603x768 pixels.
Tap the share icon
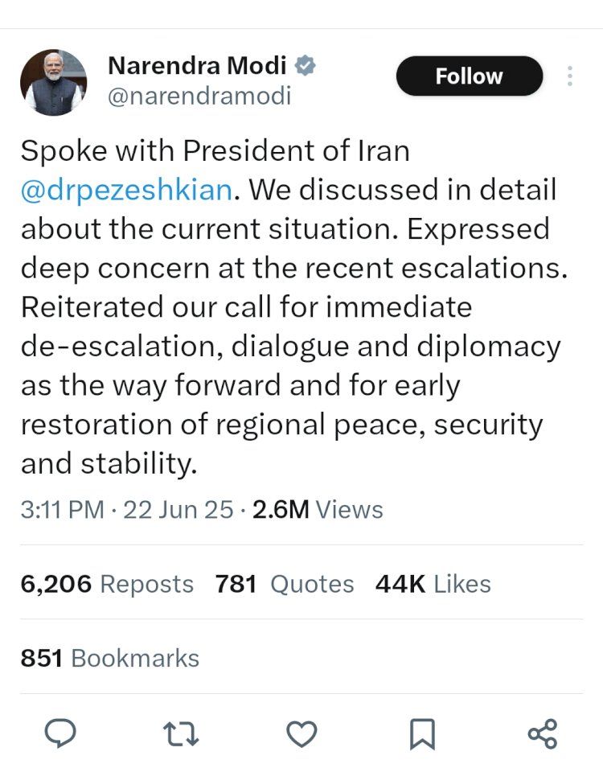click(543, 733)
